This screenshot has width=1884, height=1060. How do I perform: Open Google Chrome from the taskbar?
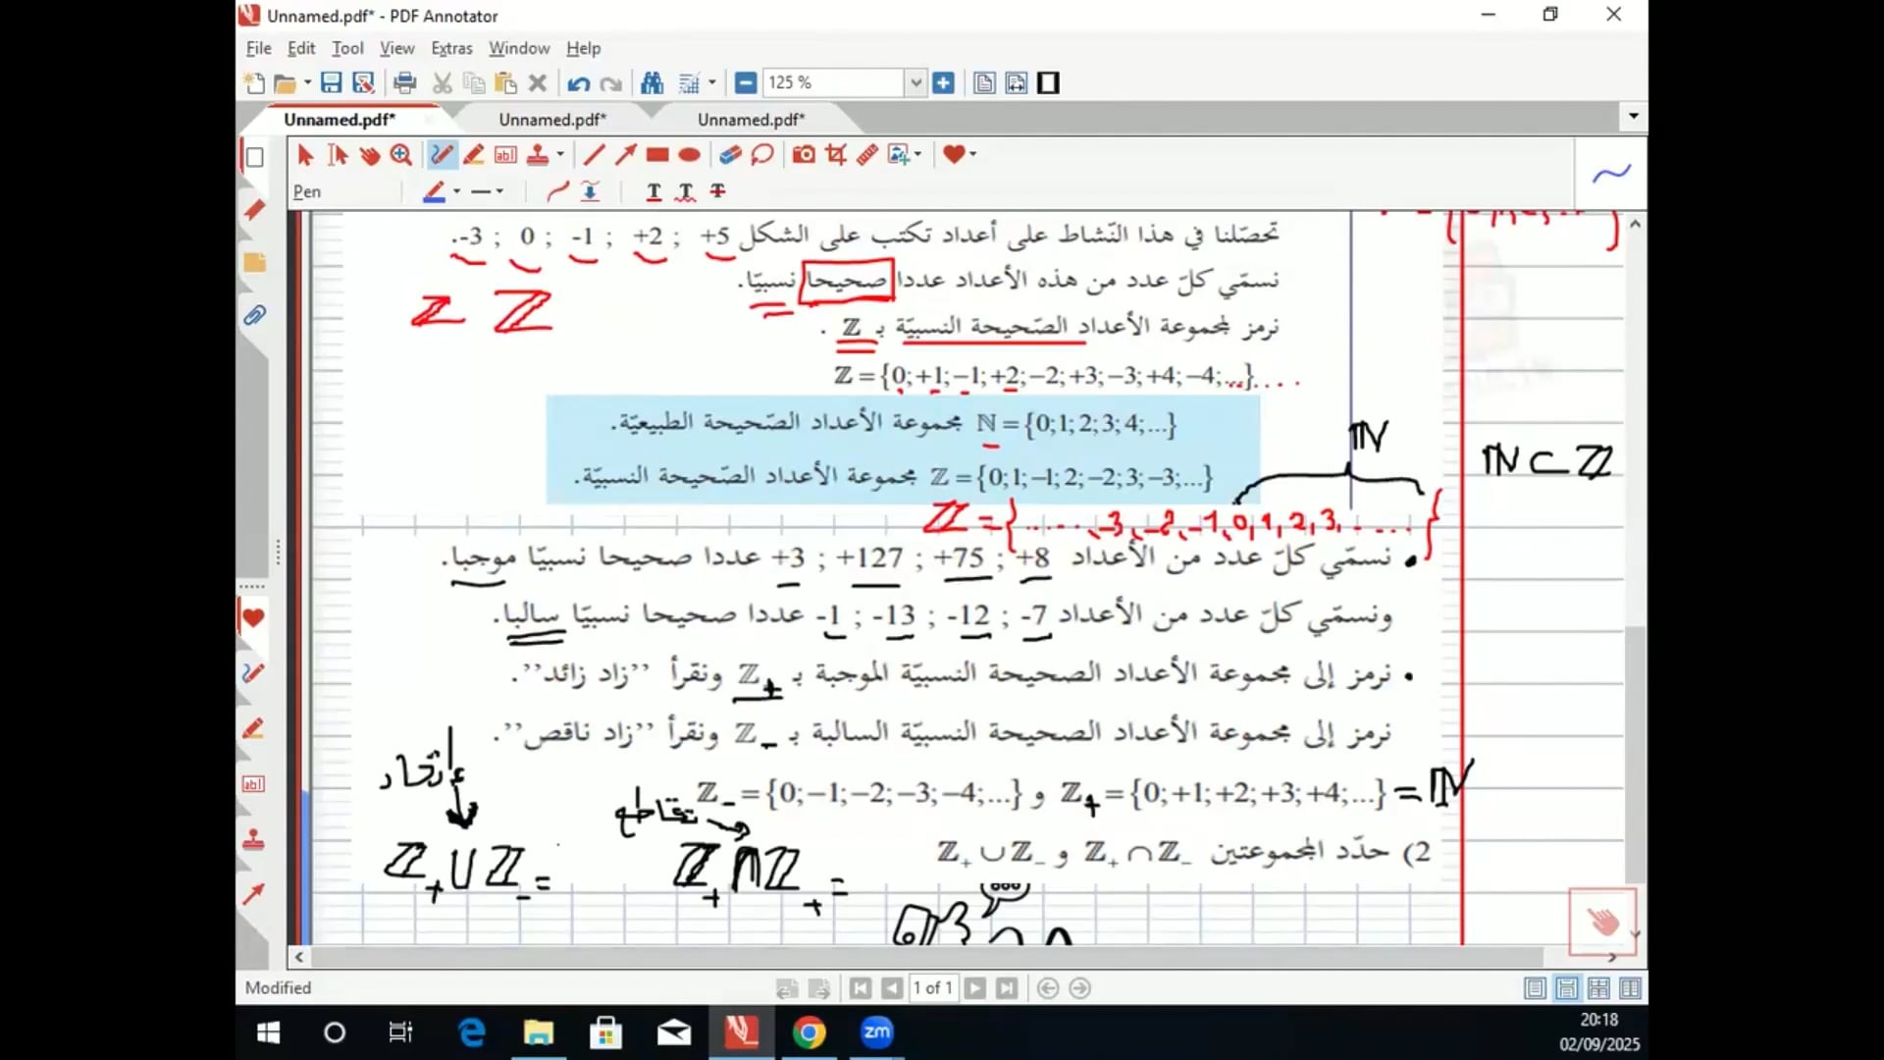tap(810, 1033)
